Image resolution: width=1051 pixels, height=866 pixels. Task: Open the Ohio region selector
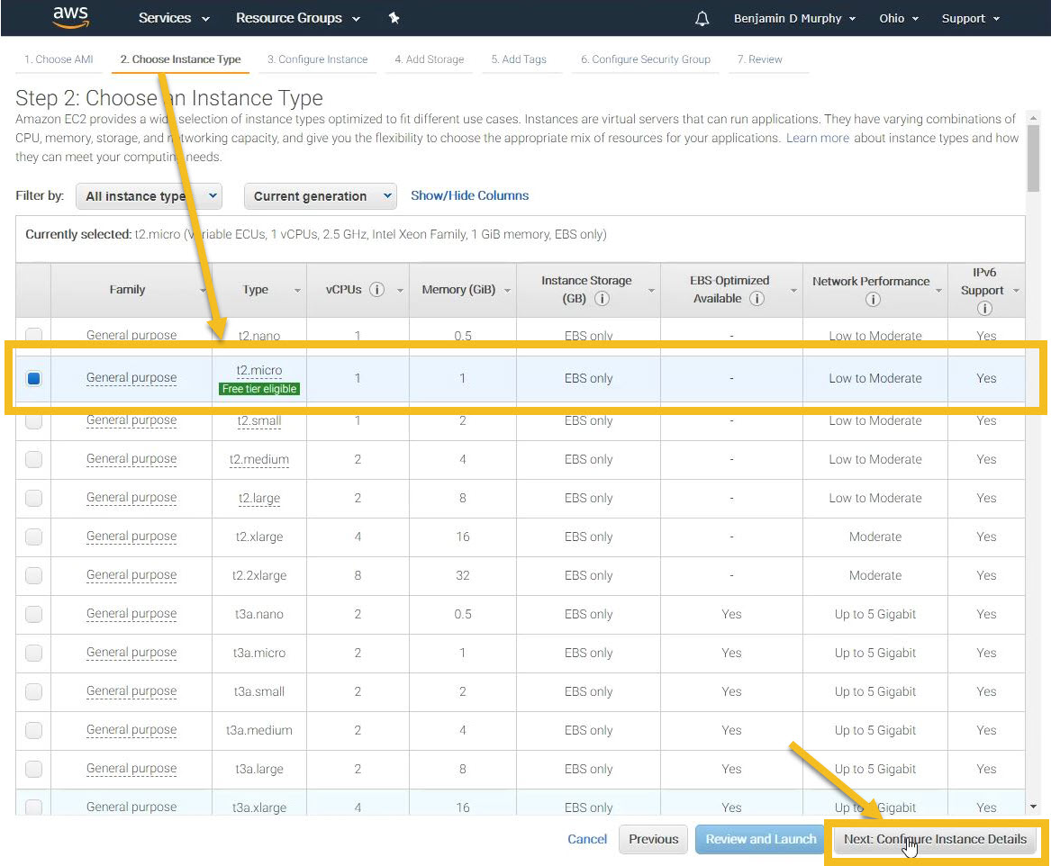pos(898,19)
